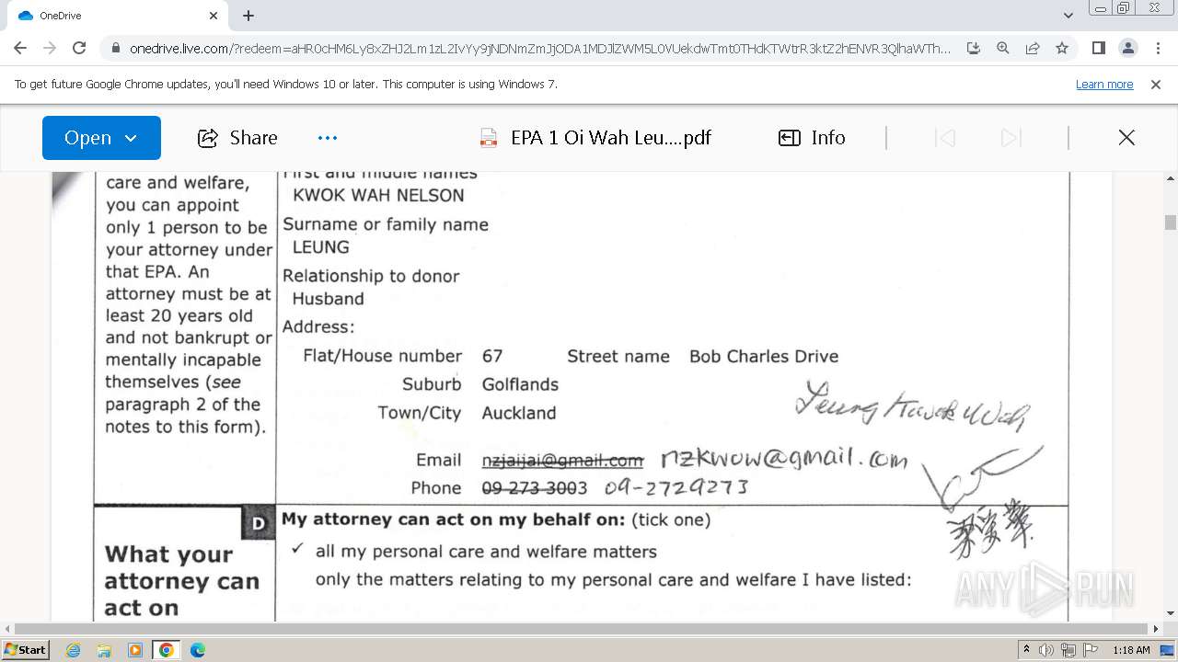Image resolution: width=1178 pixels, height=662 pixels.
Task: Click the address bar URL
Action: [540, 49]
